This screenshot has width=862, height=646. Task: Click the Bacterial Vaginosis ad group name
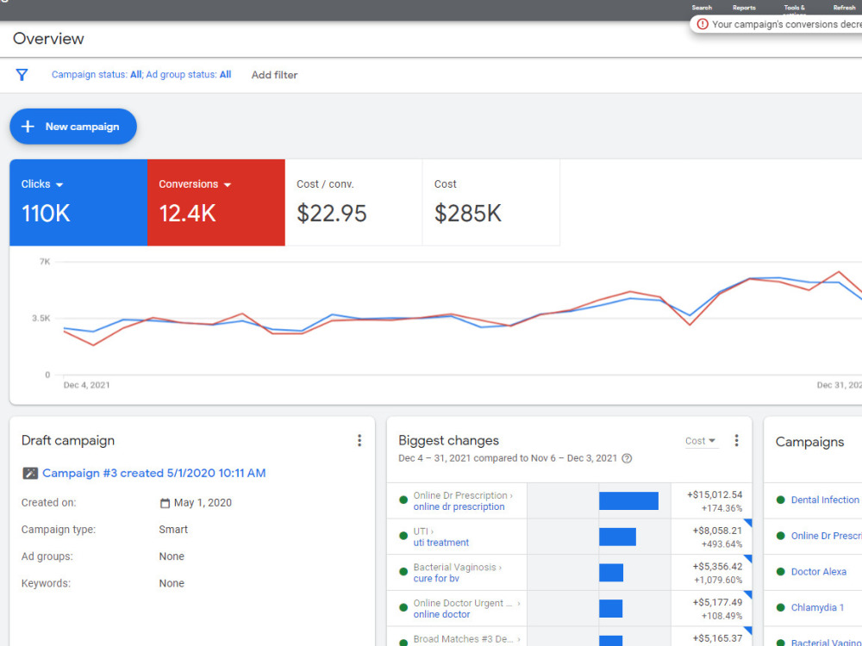tap(454, 568)
